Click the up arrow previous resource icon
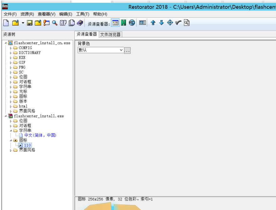The image size is (276, 210). point(153,22)
